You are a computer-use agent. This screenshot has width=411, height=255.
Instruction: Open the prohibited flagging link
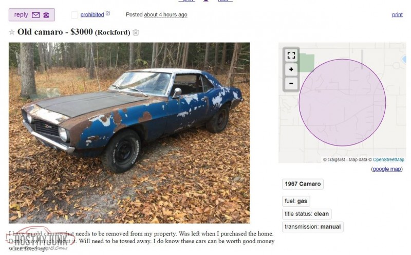point(92,15)
